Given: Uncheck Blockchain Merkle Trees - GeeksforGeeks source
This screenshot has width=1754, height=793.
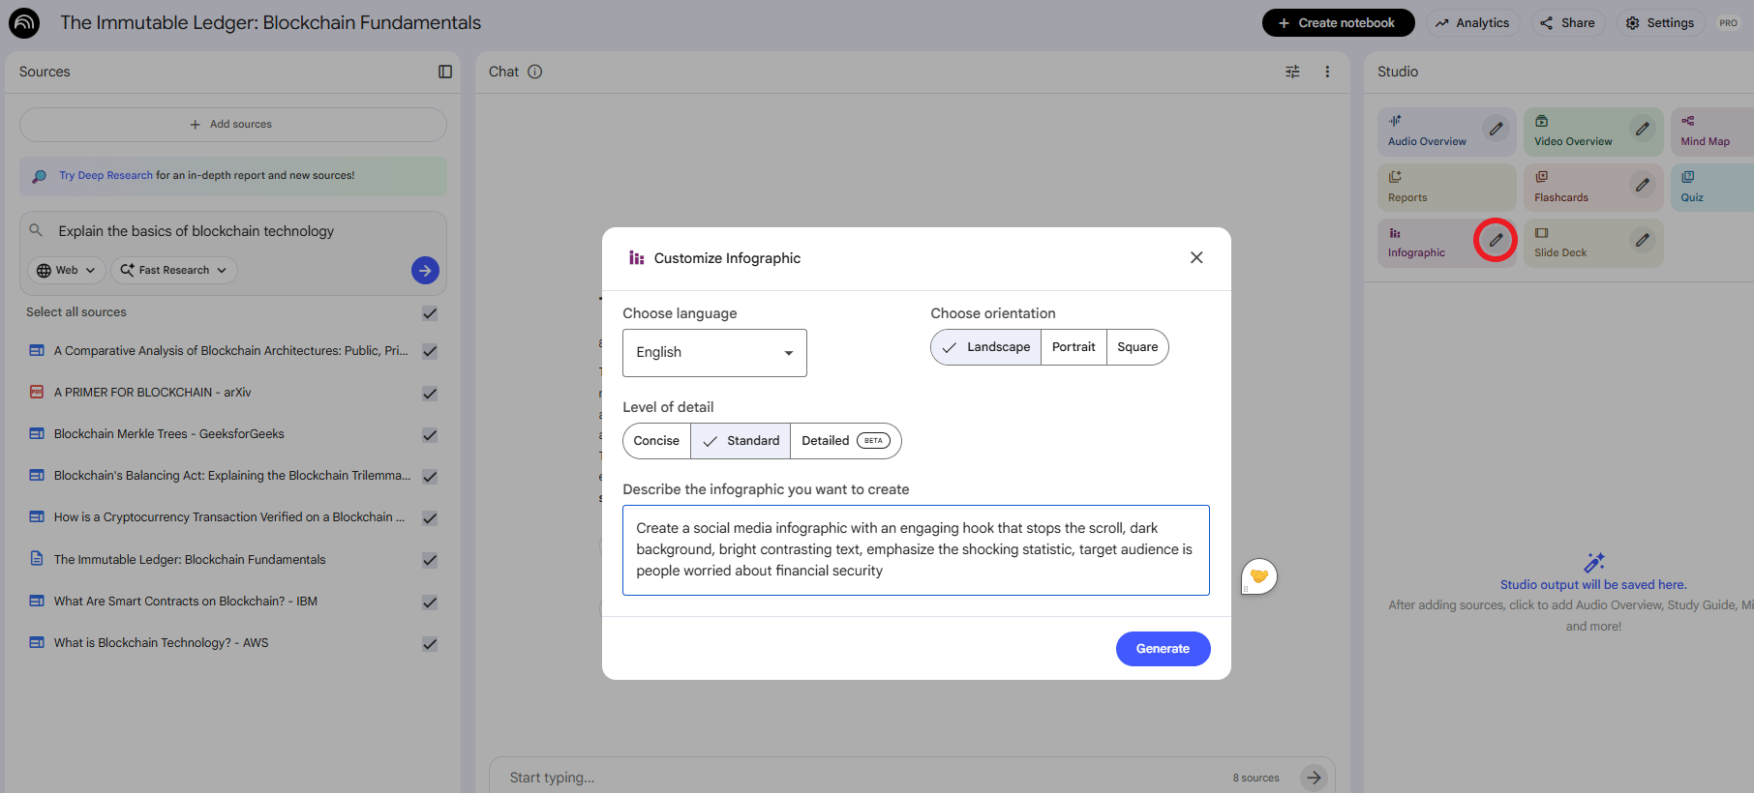Looking at the screenshot, I should (x=430, y=435).
